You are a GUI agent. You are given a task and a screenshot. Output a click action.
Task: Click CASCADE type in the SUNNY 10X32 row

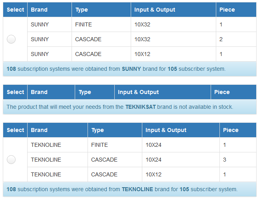(88, 39)
